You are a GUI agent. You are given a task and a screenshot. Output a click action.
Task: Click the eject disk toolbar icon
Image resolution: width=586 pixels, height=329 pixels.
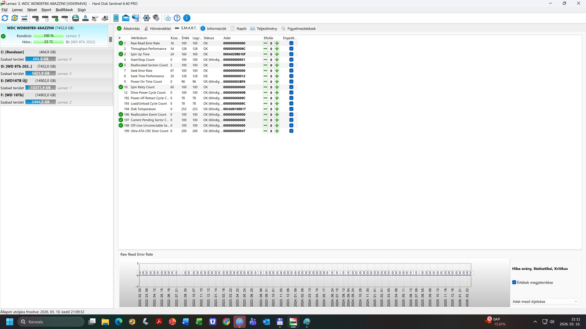(85, 18)
